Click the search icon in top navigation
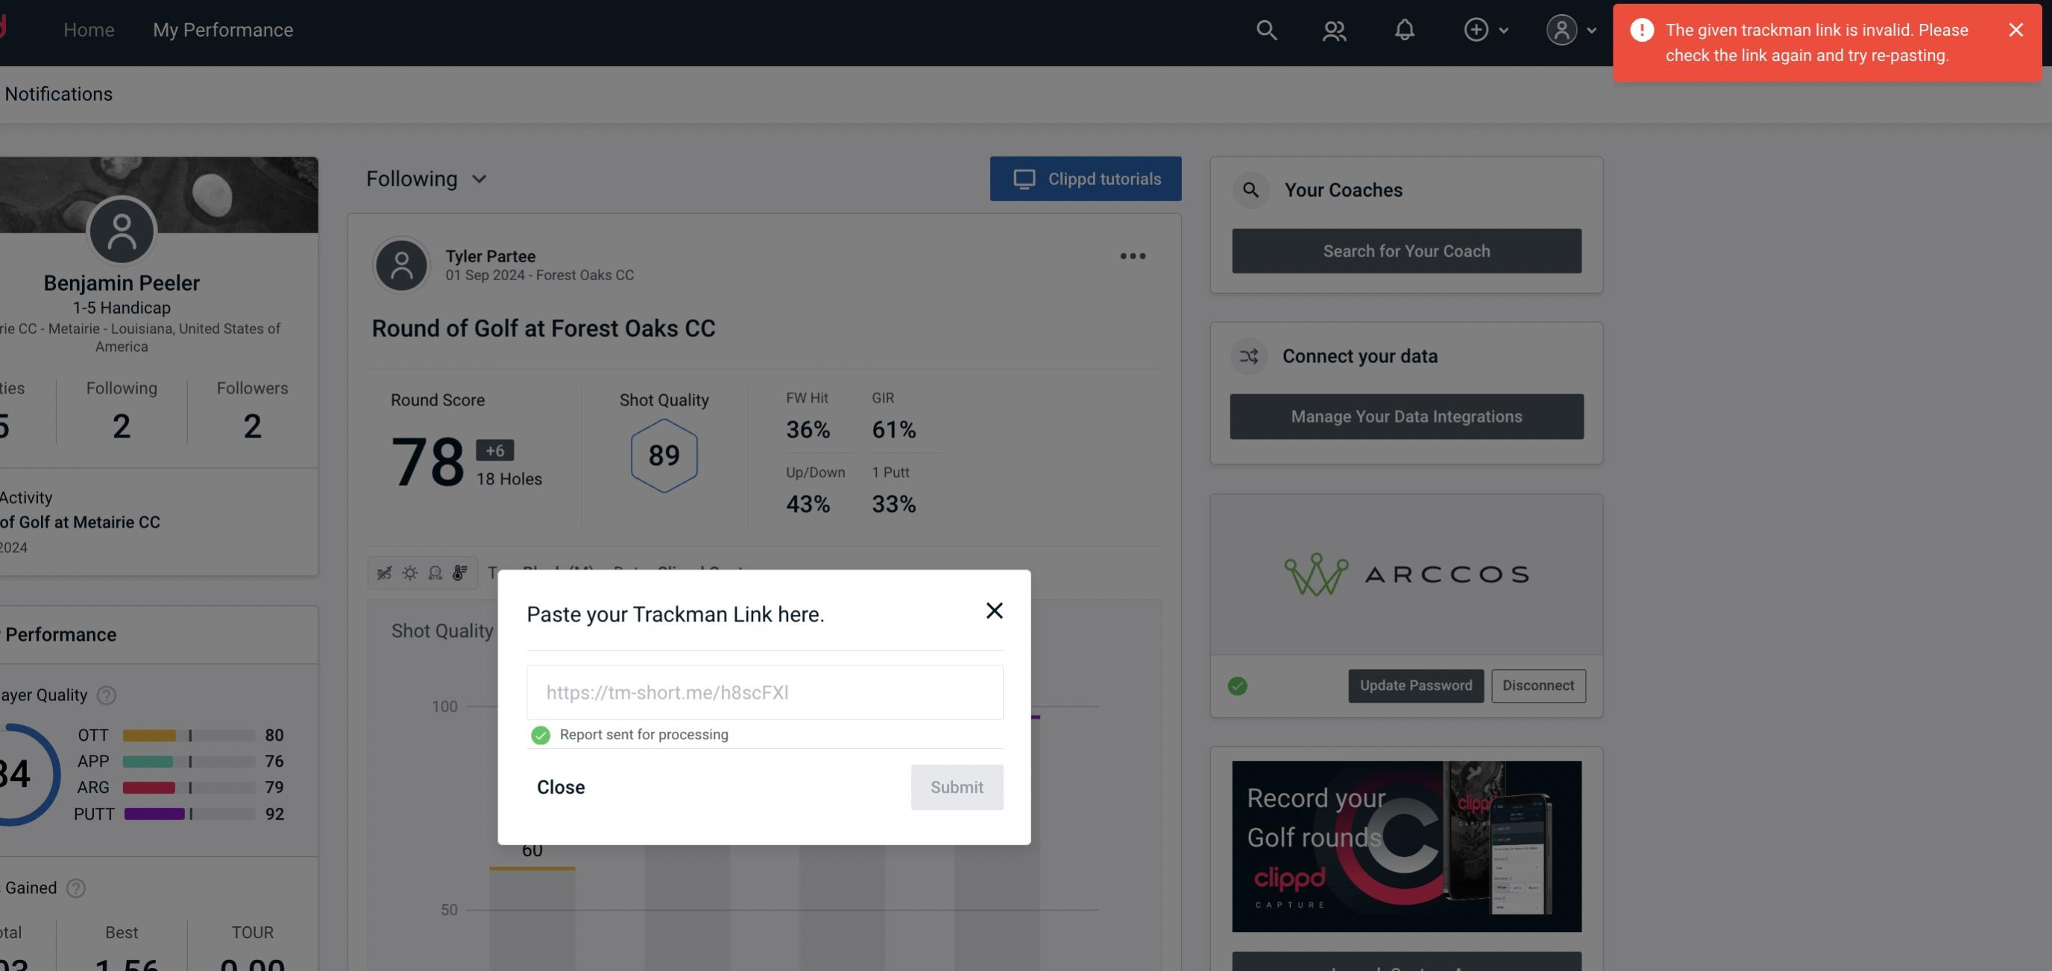The image size is (2052, 971). (x=1264, y=29)
